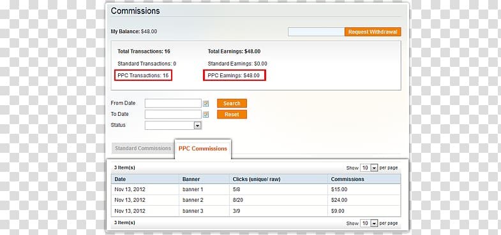Click the Commissions page heading
501x235 pixels.
(135, 11)
